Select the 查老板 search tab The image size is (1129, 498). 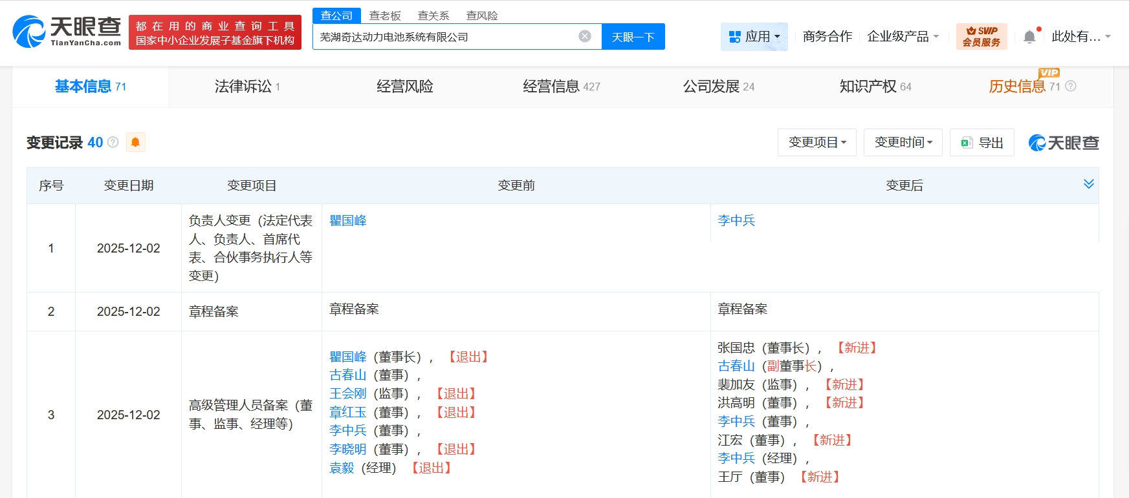(385, 16)
